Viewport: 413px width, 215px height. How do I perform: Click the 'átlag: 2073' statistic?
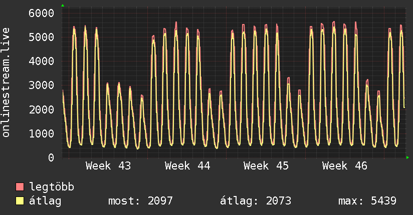click(x=256, y=201)
